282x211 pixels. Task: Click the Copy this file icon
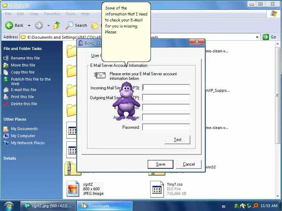click(x=6, y=72)
